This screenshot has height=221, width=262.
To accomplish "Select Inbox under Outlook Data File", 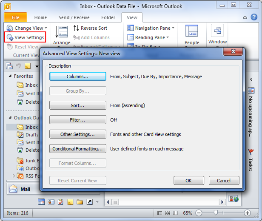I will (27, 127).
